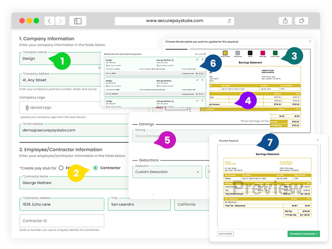Click the state field showing California
Screen dimensions: 332x249
point(192,204)
